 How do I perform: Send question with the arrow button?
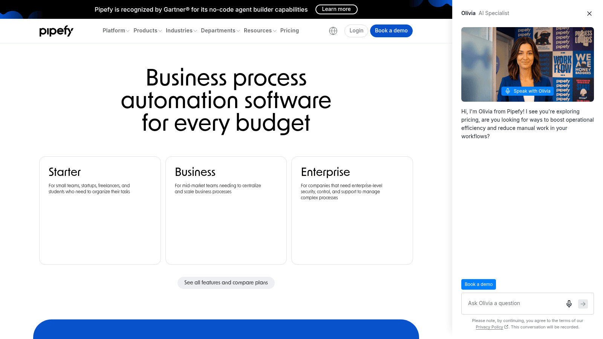(x=583, y=304)
